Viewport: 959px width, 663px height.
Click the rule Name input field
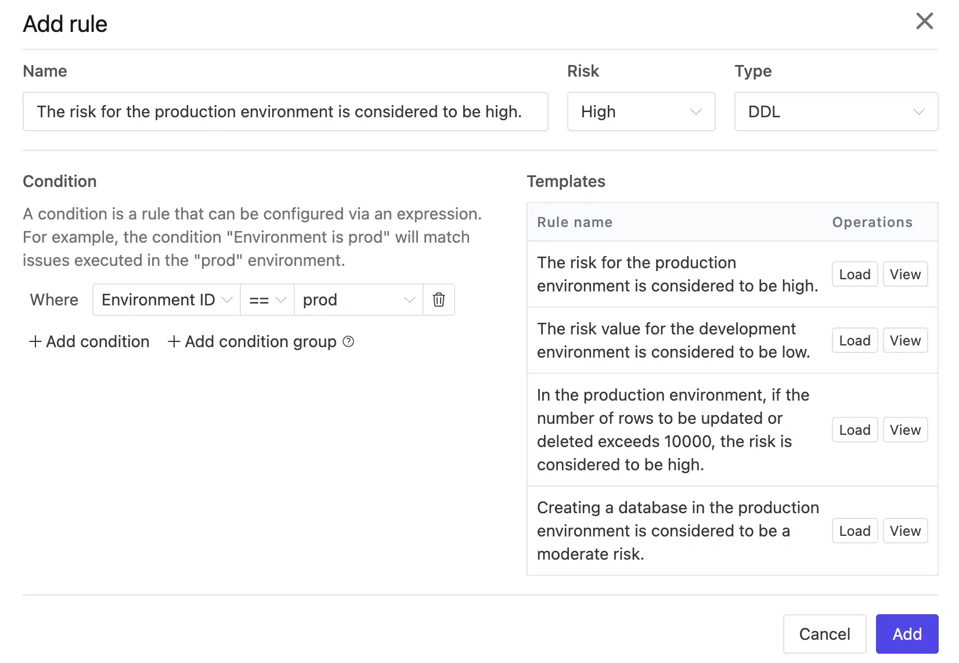click(286, 111)
